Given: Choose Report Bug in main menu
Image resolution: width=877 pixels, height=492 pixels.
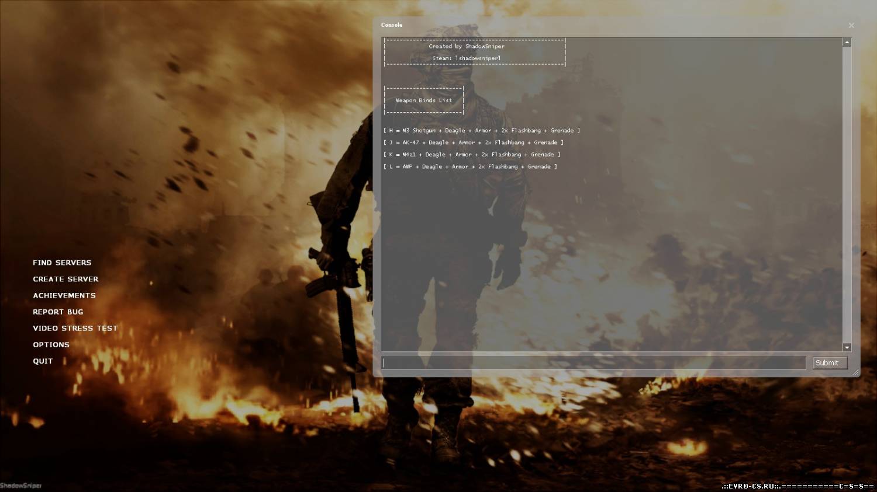Looking at the screenshot, I should 58,312.
